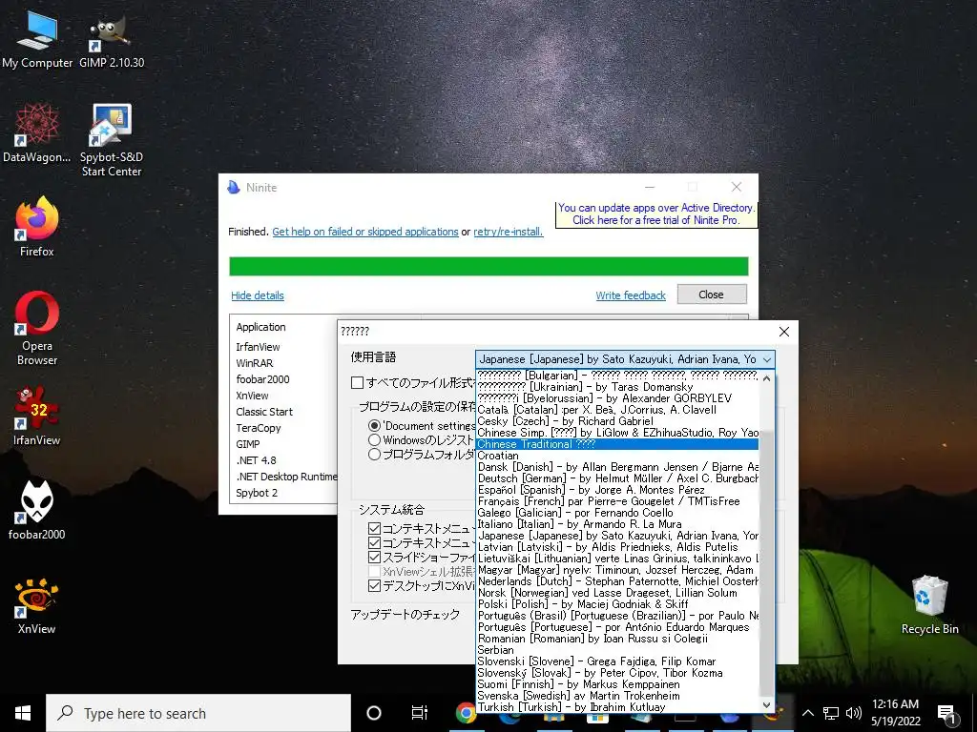Screen dimensions: 977x732
Task: Select .NET 4.8 in Ninite list
Action: 256,460
